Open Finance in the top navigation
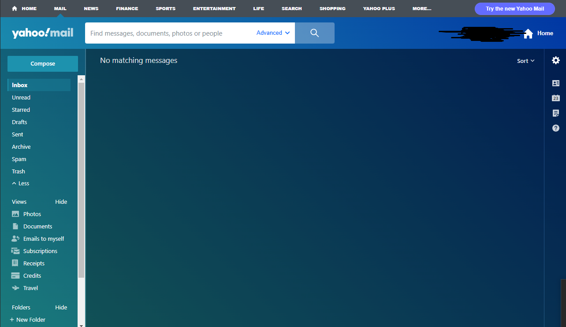 pyautogui.click(x=127, y=8)
